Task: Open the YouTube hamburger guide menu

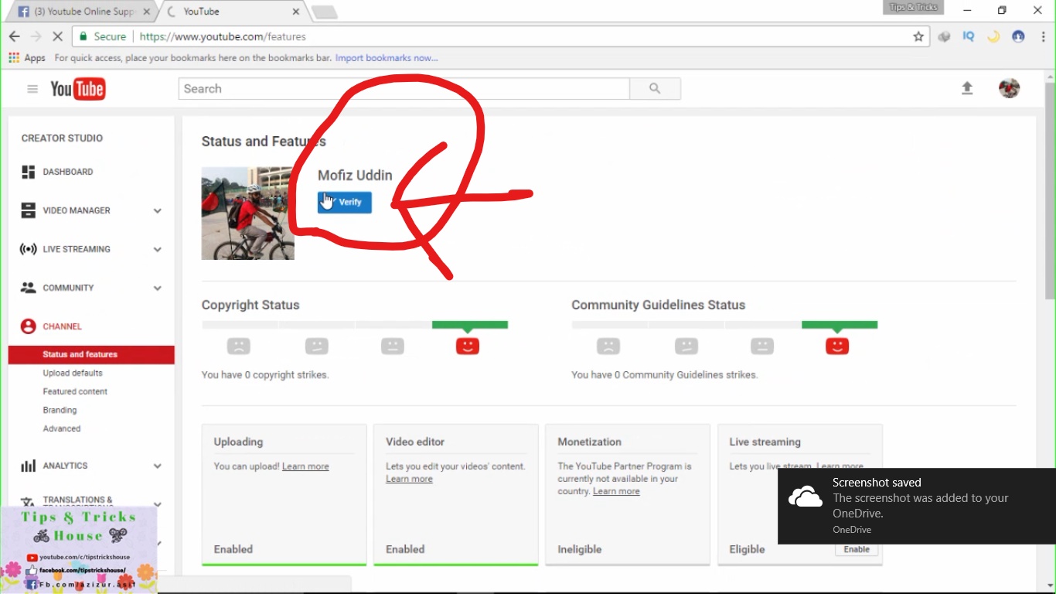Action: (x=32, y=89)
